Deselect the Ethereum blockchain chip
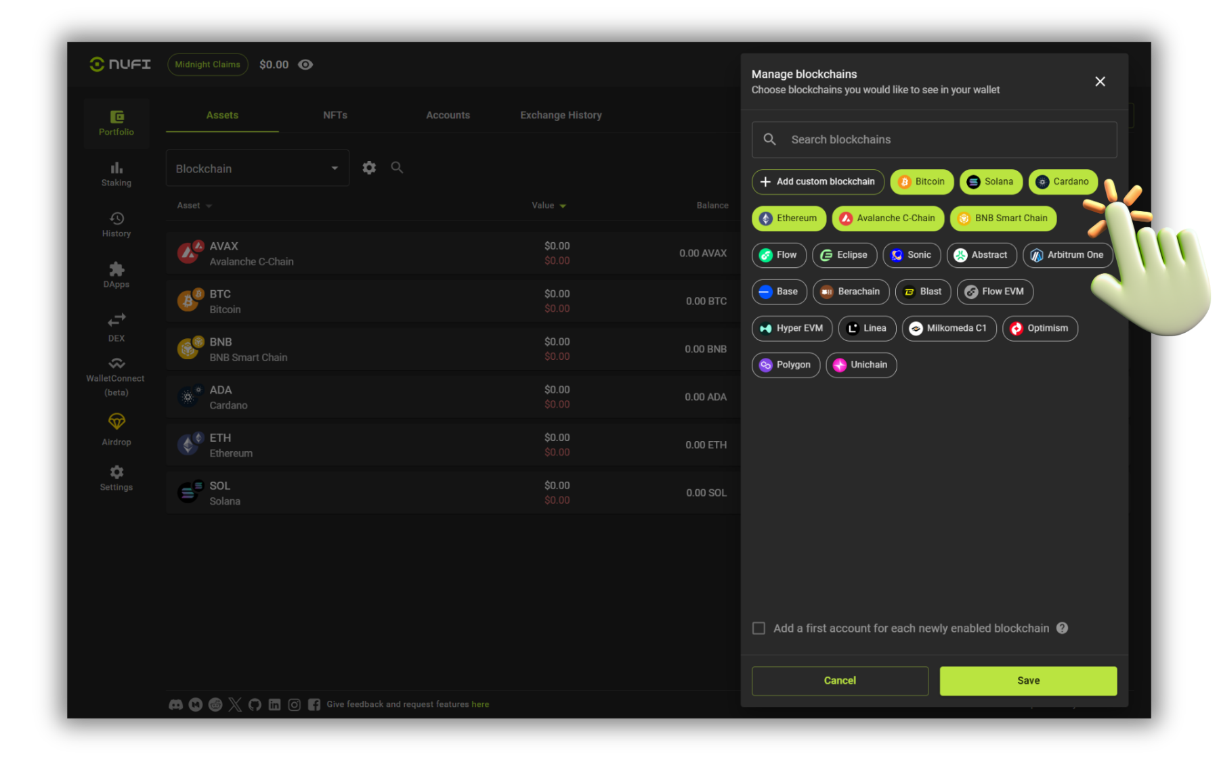This screenshot has height=761, width=1219. tap(789, 218)
